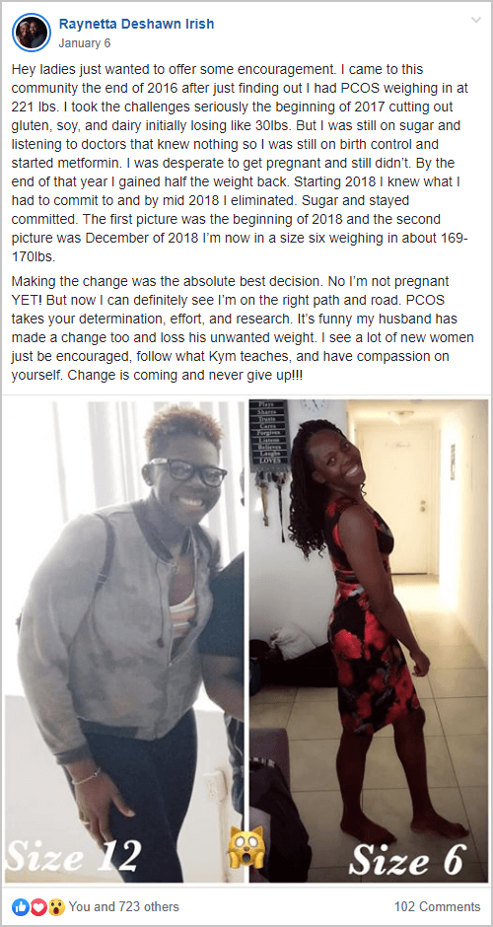Open the Size 12 before photo
Image resolution: width=493 pixels, height=927 pixels.
[124, 641]
